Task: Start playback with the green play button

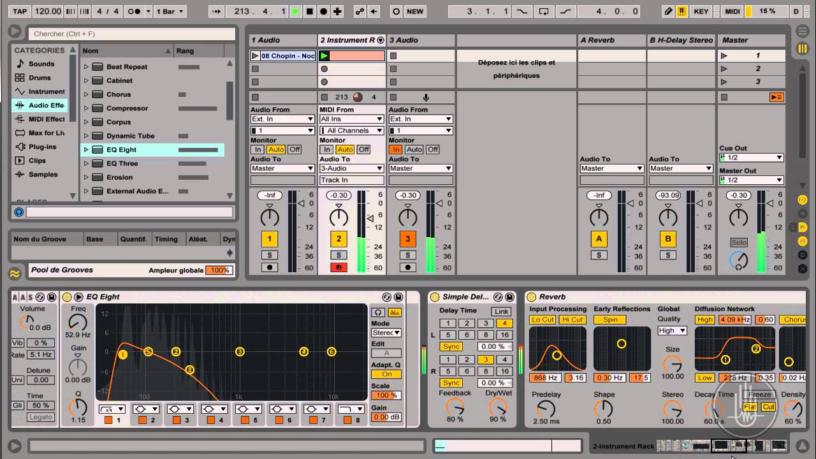Action: 296,11
